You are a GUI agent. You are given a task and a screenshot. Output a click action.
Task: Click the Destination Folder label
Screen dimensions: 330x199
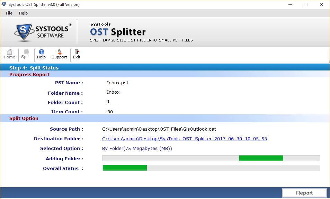click(x=59, y=139)
